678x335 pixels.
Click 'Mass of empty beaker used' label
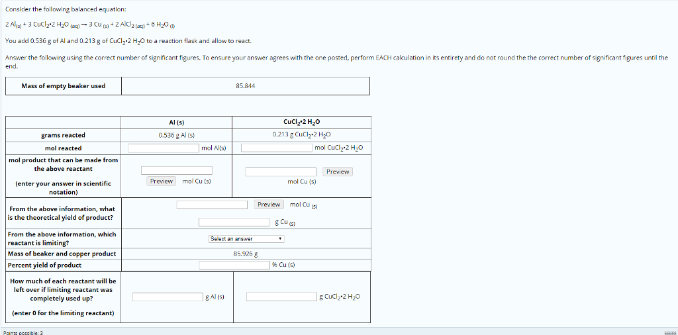click(x=63, y=85)
